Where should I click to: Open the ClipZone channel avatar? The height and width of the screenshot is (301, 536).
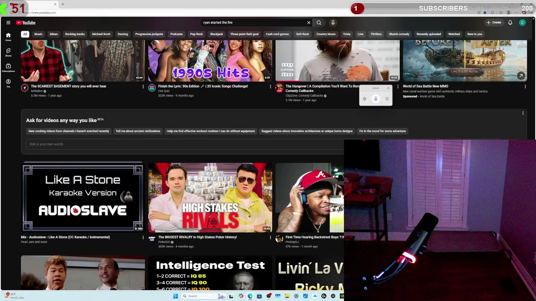pyautogui.click(x=279, y=88)
